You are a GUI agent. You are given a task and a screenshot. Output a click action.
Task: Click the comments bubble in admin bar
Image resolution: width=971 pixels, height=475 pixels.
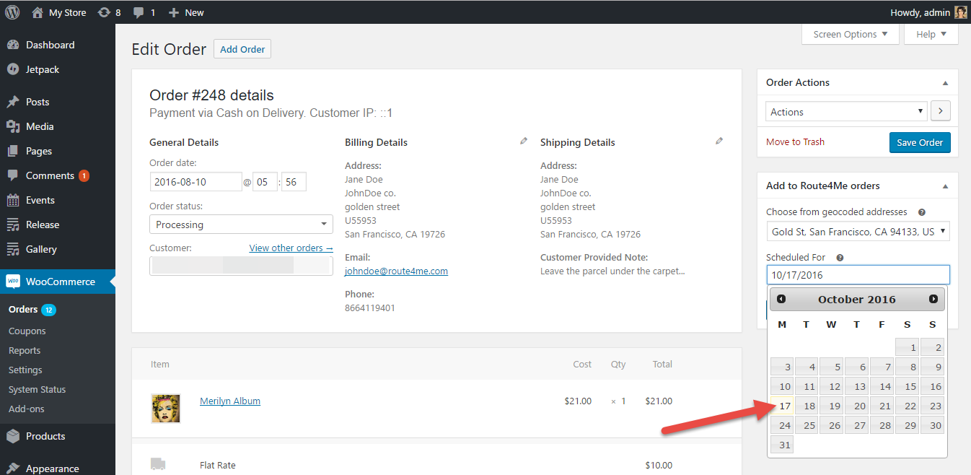click(144, 12)
